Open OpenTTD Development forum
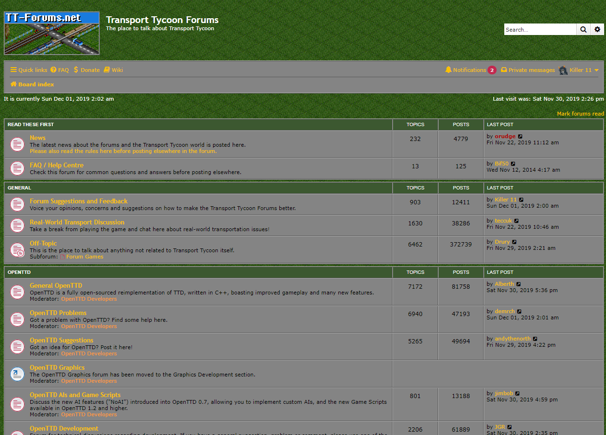The image size is (606, 435). tap(64, 428)
